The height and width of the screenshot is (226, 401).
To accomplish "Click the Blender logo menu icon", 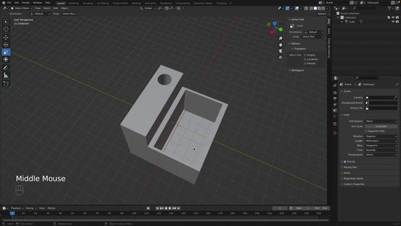I will [x=4, y=3].
